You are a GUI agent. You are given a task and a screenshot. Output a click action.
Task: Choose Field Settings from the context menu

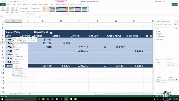pos(20,71)
